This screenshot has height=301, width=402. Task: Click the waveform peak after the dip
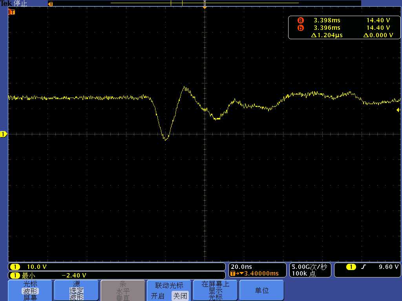tap(185, 88)
